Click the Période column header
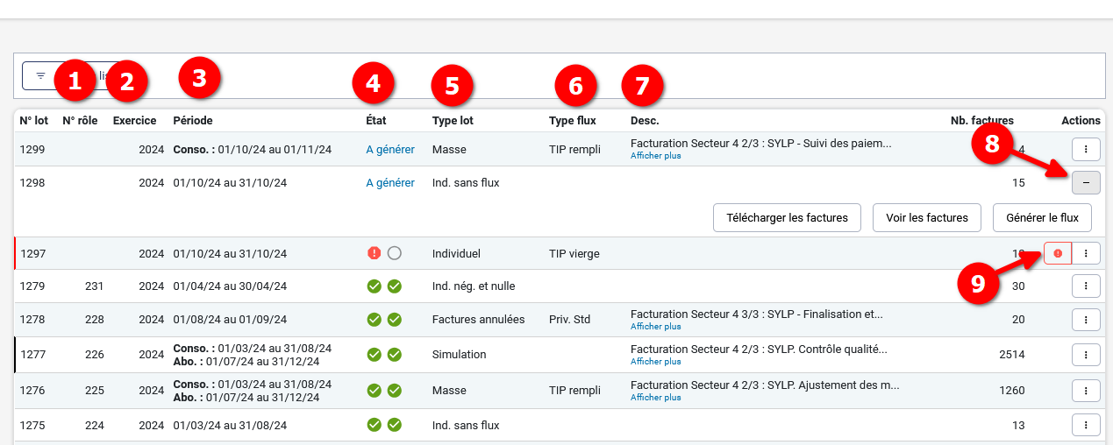 [x=193, y=120]
